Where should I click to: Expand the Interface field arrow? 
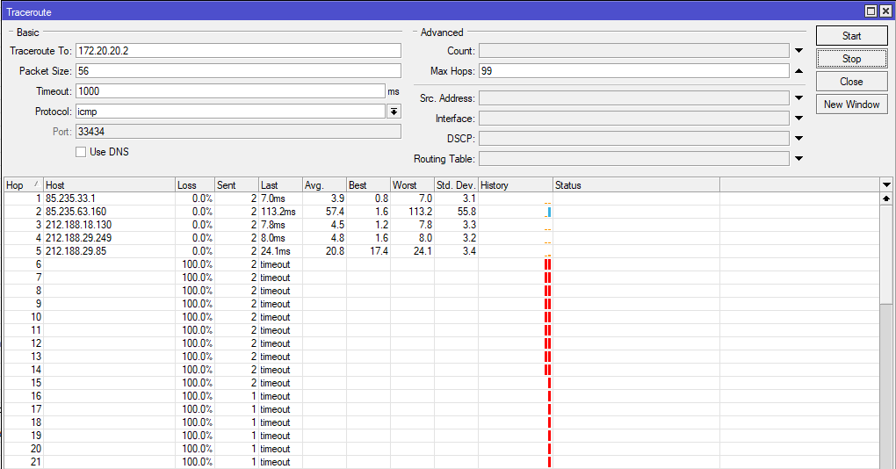pyautogui.click(x=798, y=119)
